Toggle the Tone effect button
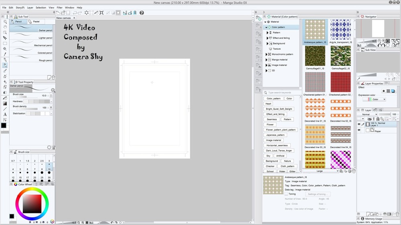Image resolution: width=401 pixels, height=225 pixels. click(388, 91)
